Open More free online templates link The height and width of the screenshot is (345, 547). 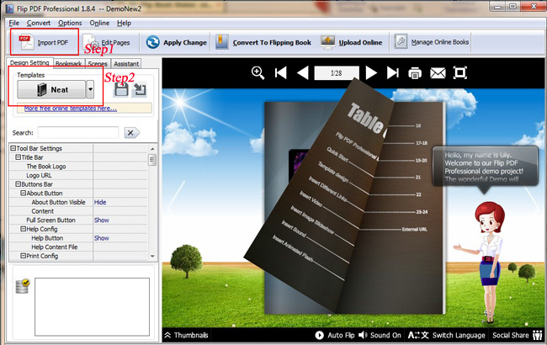(x=71, y=109)
